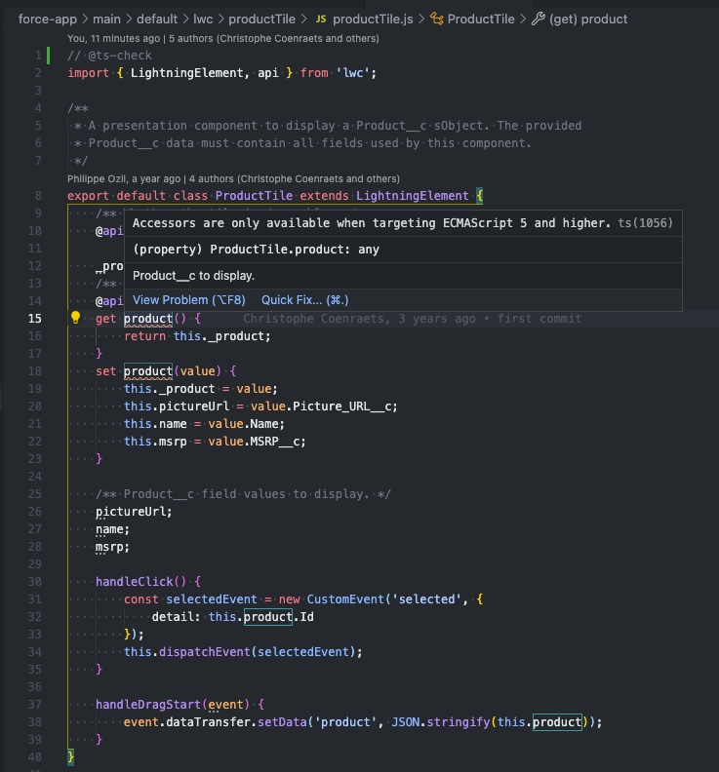Click 'Picture_URL__c' on line 20

pos(342,406)
